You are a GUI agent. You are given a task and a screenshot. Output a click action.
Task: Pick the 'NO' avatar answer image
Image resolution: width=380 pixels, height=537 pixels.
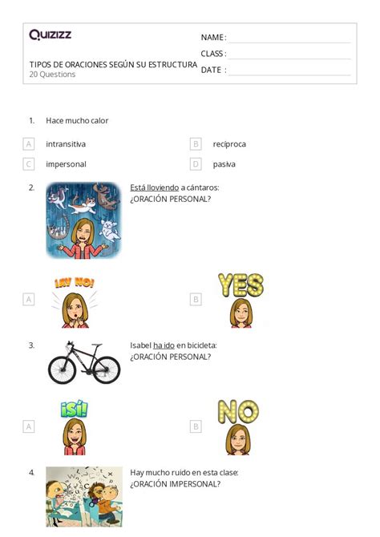238,427
